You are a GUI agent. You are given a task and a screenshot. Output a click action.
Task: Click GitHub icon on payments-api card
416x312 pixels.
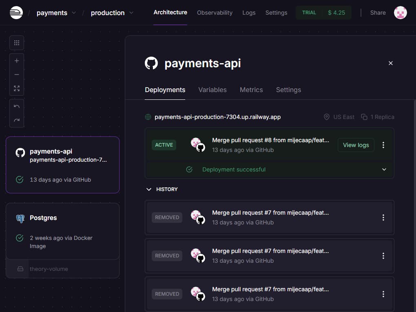click(20, 153)
